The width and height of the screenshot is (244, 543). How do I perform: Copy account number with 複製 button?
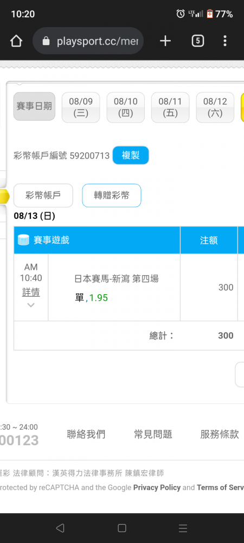(x=131, y=155)
